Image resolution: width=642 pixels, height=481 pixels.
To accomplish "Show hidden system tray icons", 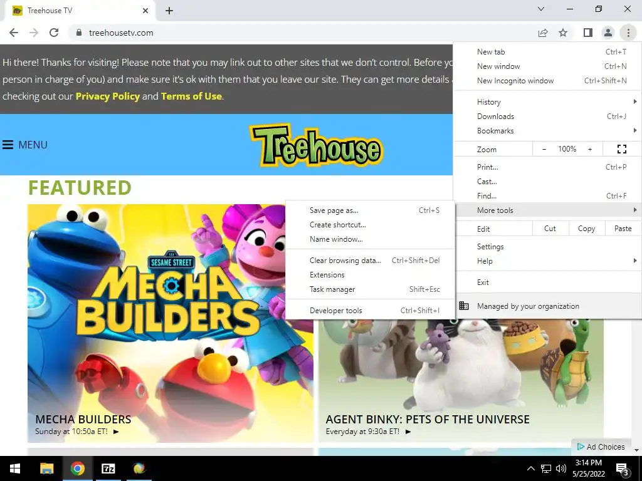I will coord(530,468).
